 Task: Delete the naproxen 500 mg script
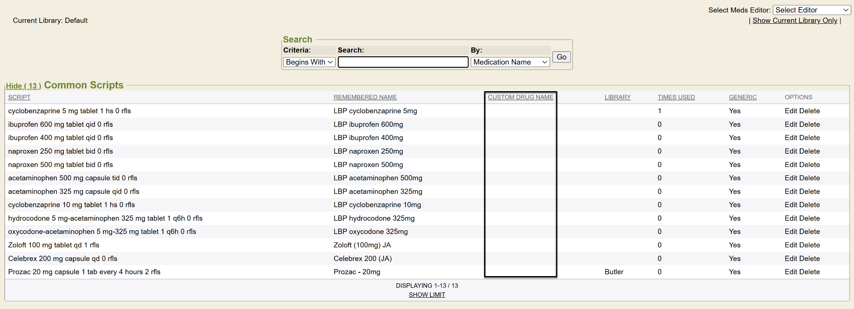tap(810, 165)
